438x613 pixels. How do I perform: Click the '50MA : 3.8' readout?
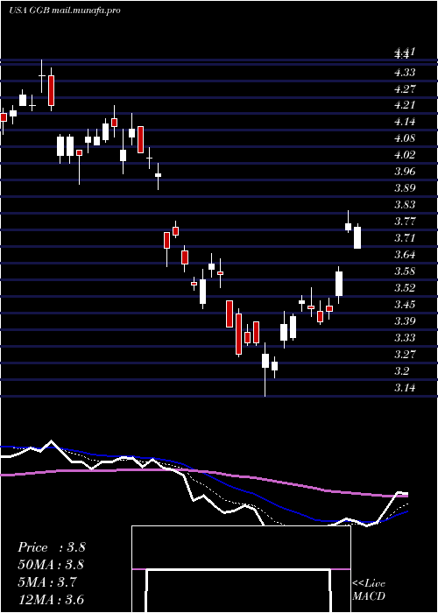[x=52, y=565]
